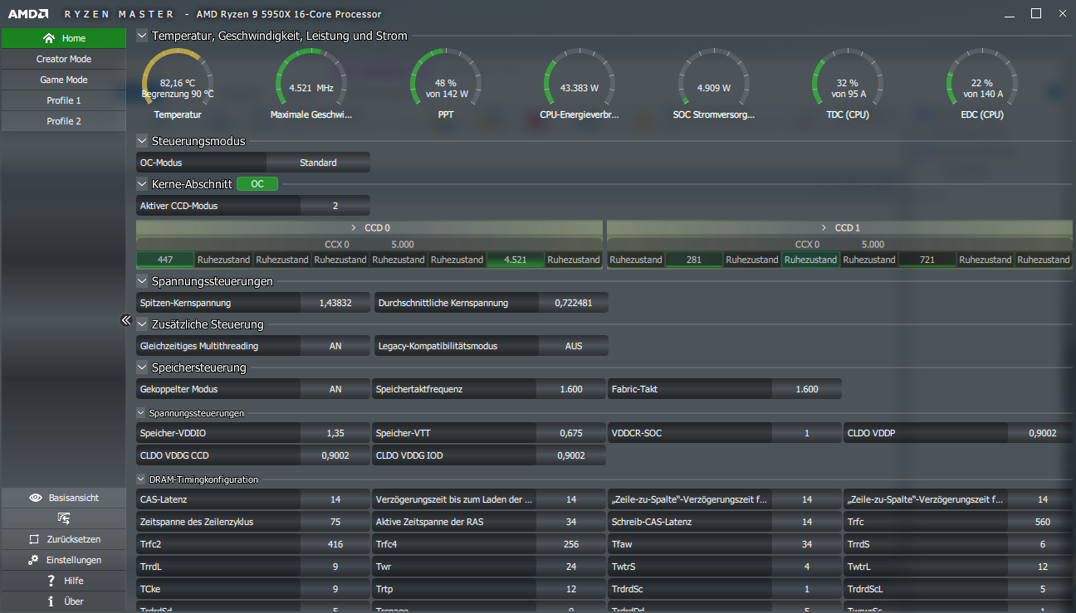The width and height of the screenshot is (1076, 613).
Task: Click Trfc value 560
Action: [1043, 522]
